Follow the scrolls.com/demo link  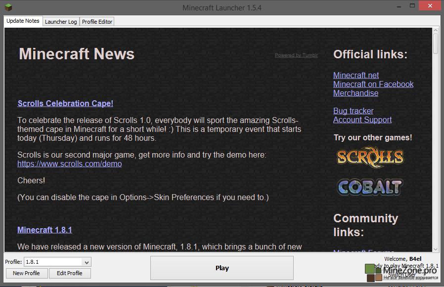click(x=69, y=164)
